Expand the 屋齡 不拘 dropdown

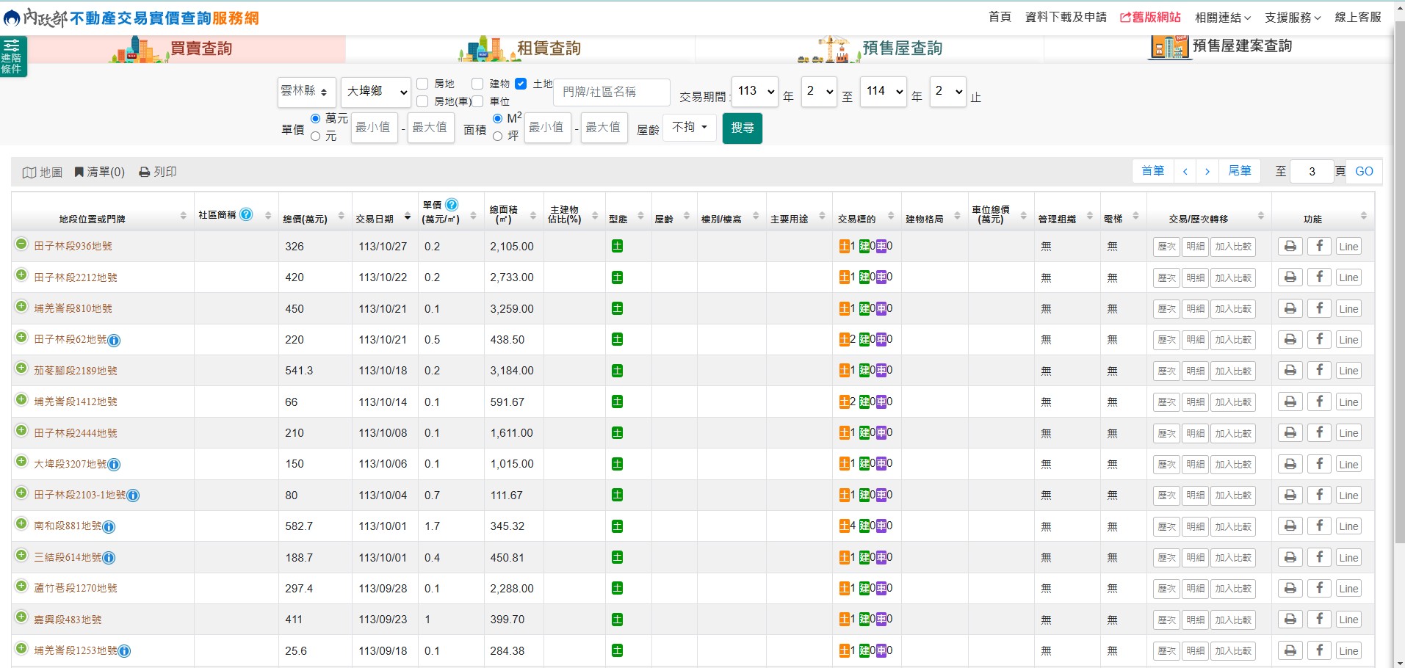689,128
